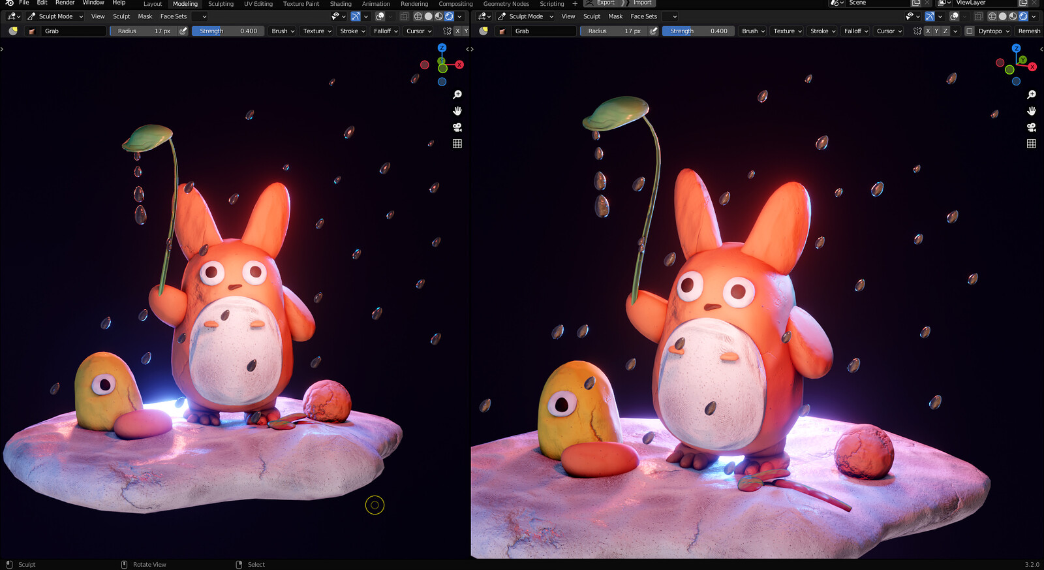Toggle X symmetry in right viewport
The image size is (1044, 570).
point(928,31)
